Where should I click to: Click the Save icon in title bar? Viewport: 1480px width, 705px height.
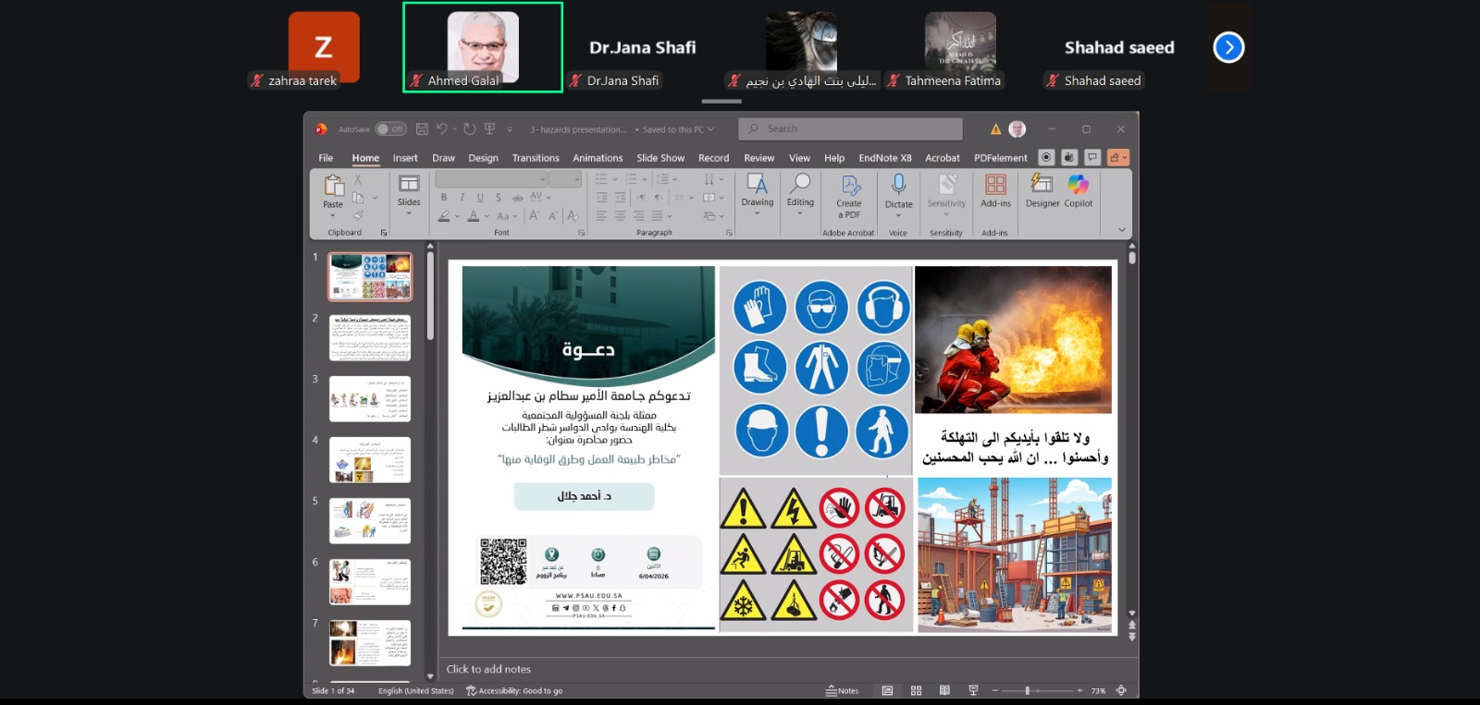click(x=422, y=129)
